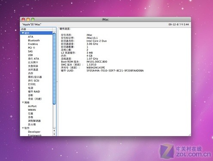Select 图形/显示器 in the sidebar
This screenshot has height=161, width=213.
point(35,77)
